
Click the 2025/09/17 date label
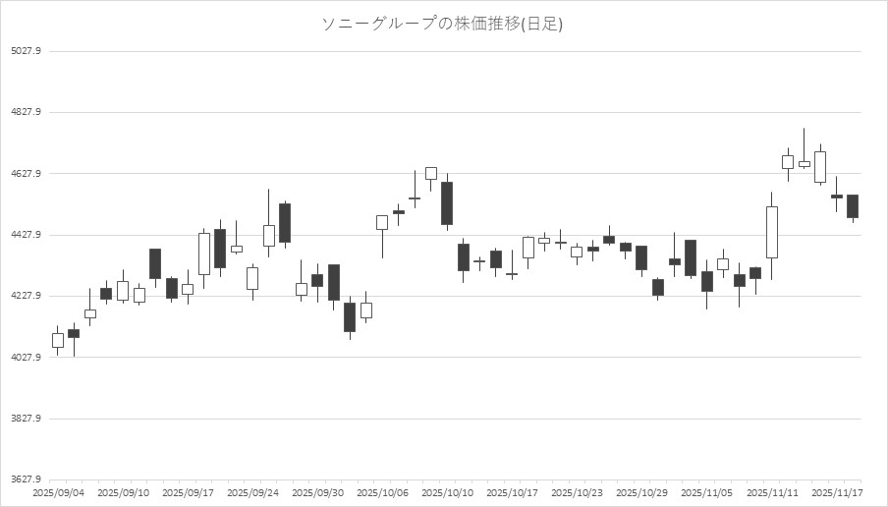tap(188, 492)
